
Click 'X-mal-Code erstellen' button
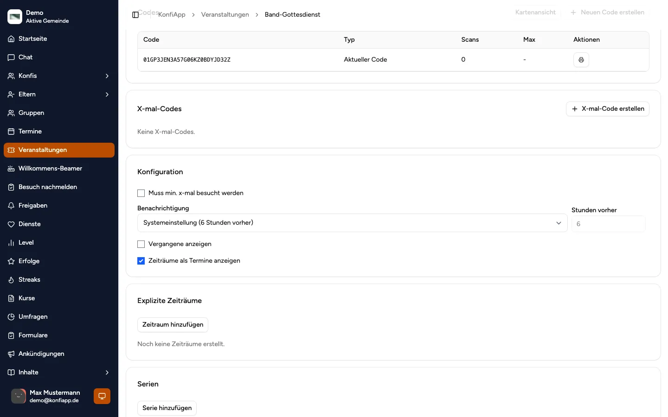(607, 109)
